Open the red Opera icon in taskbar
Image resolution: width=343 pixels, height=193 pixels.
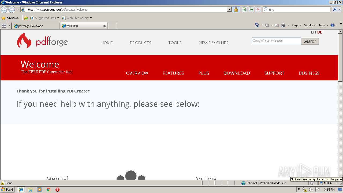[x=57, y=190]
